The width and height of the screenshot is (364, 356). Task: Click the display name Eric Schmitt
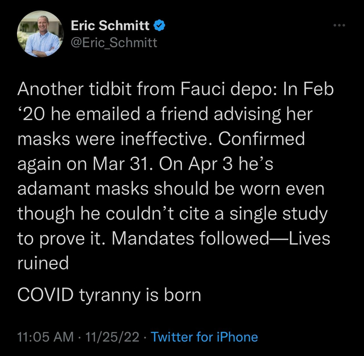pyautogui.click(x=110, y=26)
